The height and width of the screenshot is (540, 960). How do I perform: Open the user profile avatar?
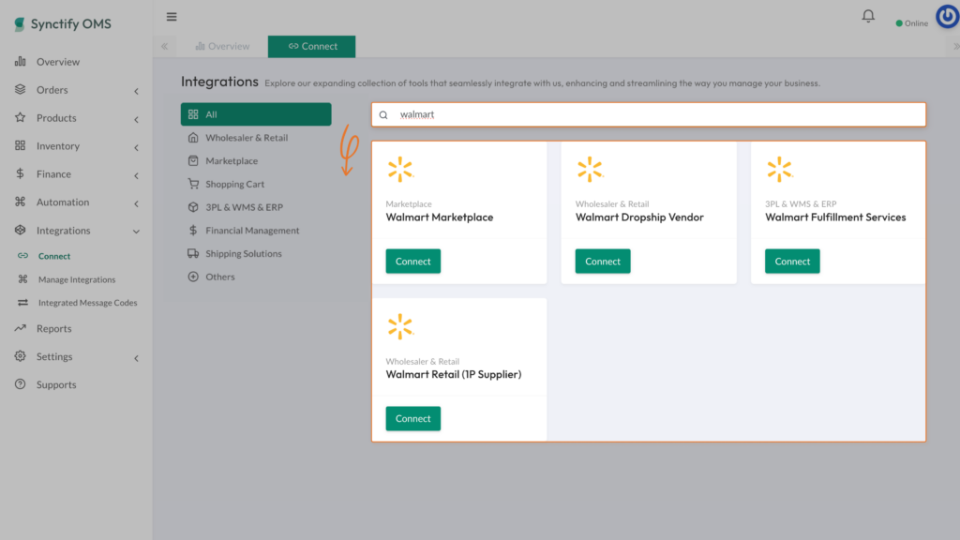(947, 17)
